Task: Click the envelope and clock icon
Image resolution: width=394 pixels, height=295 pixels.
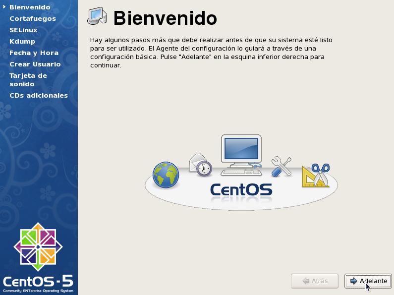Action: click(200, 165)
